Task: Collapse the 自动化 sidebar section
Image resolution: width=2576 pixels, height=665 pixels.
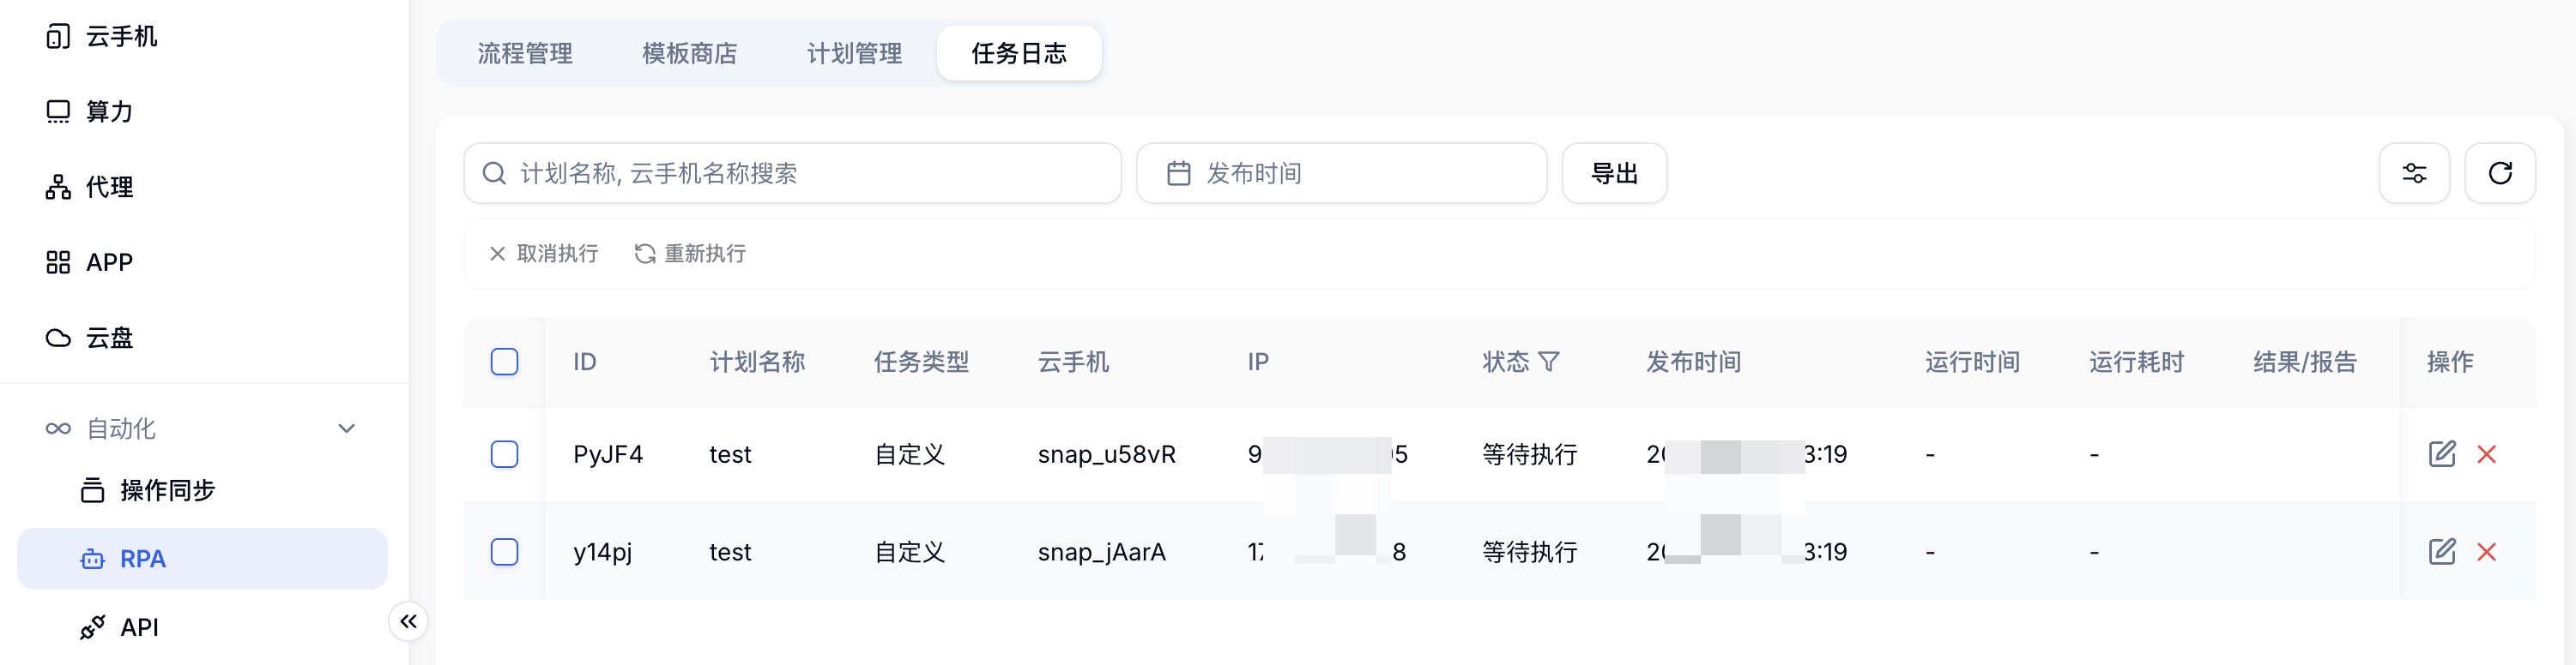Action: (346, 428)
